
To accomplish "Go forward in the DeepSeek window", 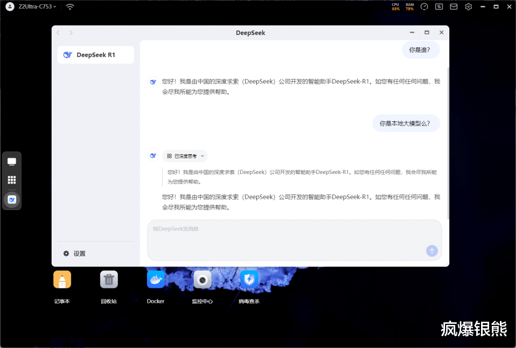I will click(71, 33).
